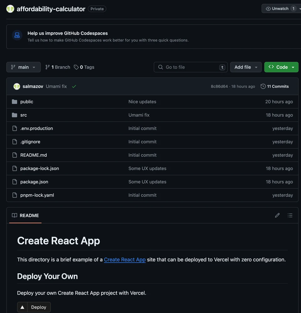This screenshot has width=301, height=313.
Task: Click the package.json file icon
Action: pos(15,182)
